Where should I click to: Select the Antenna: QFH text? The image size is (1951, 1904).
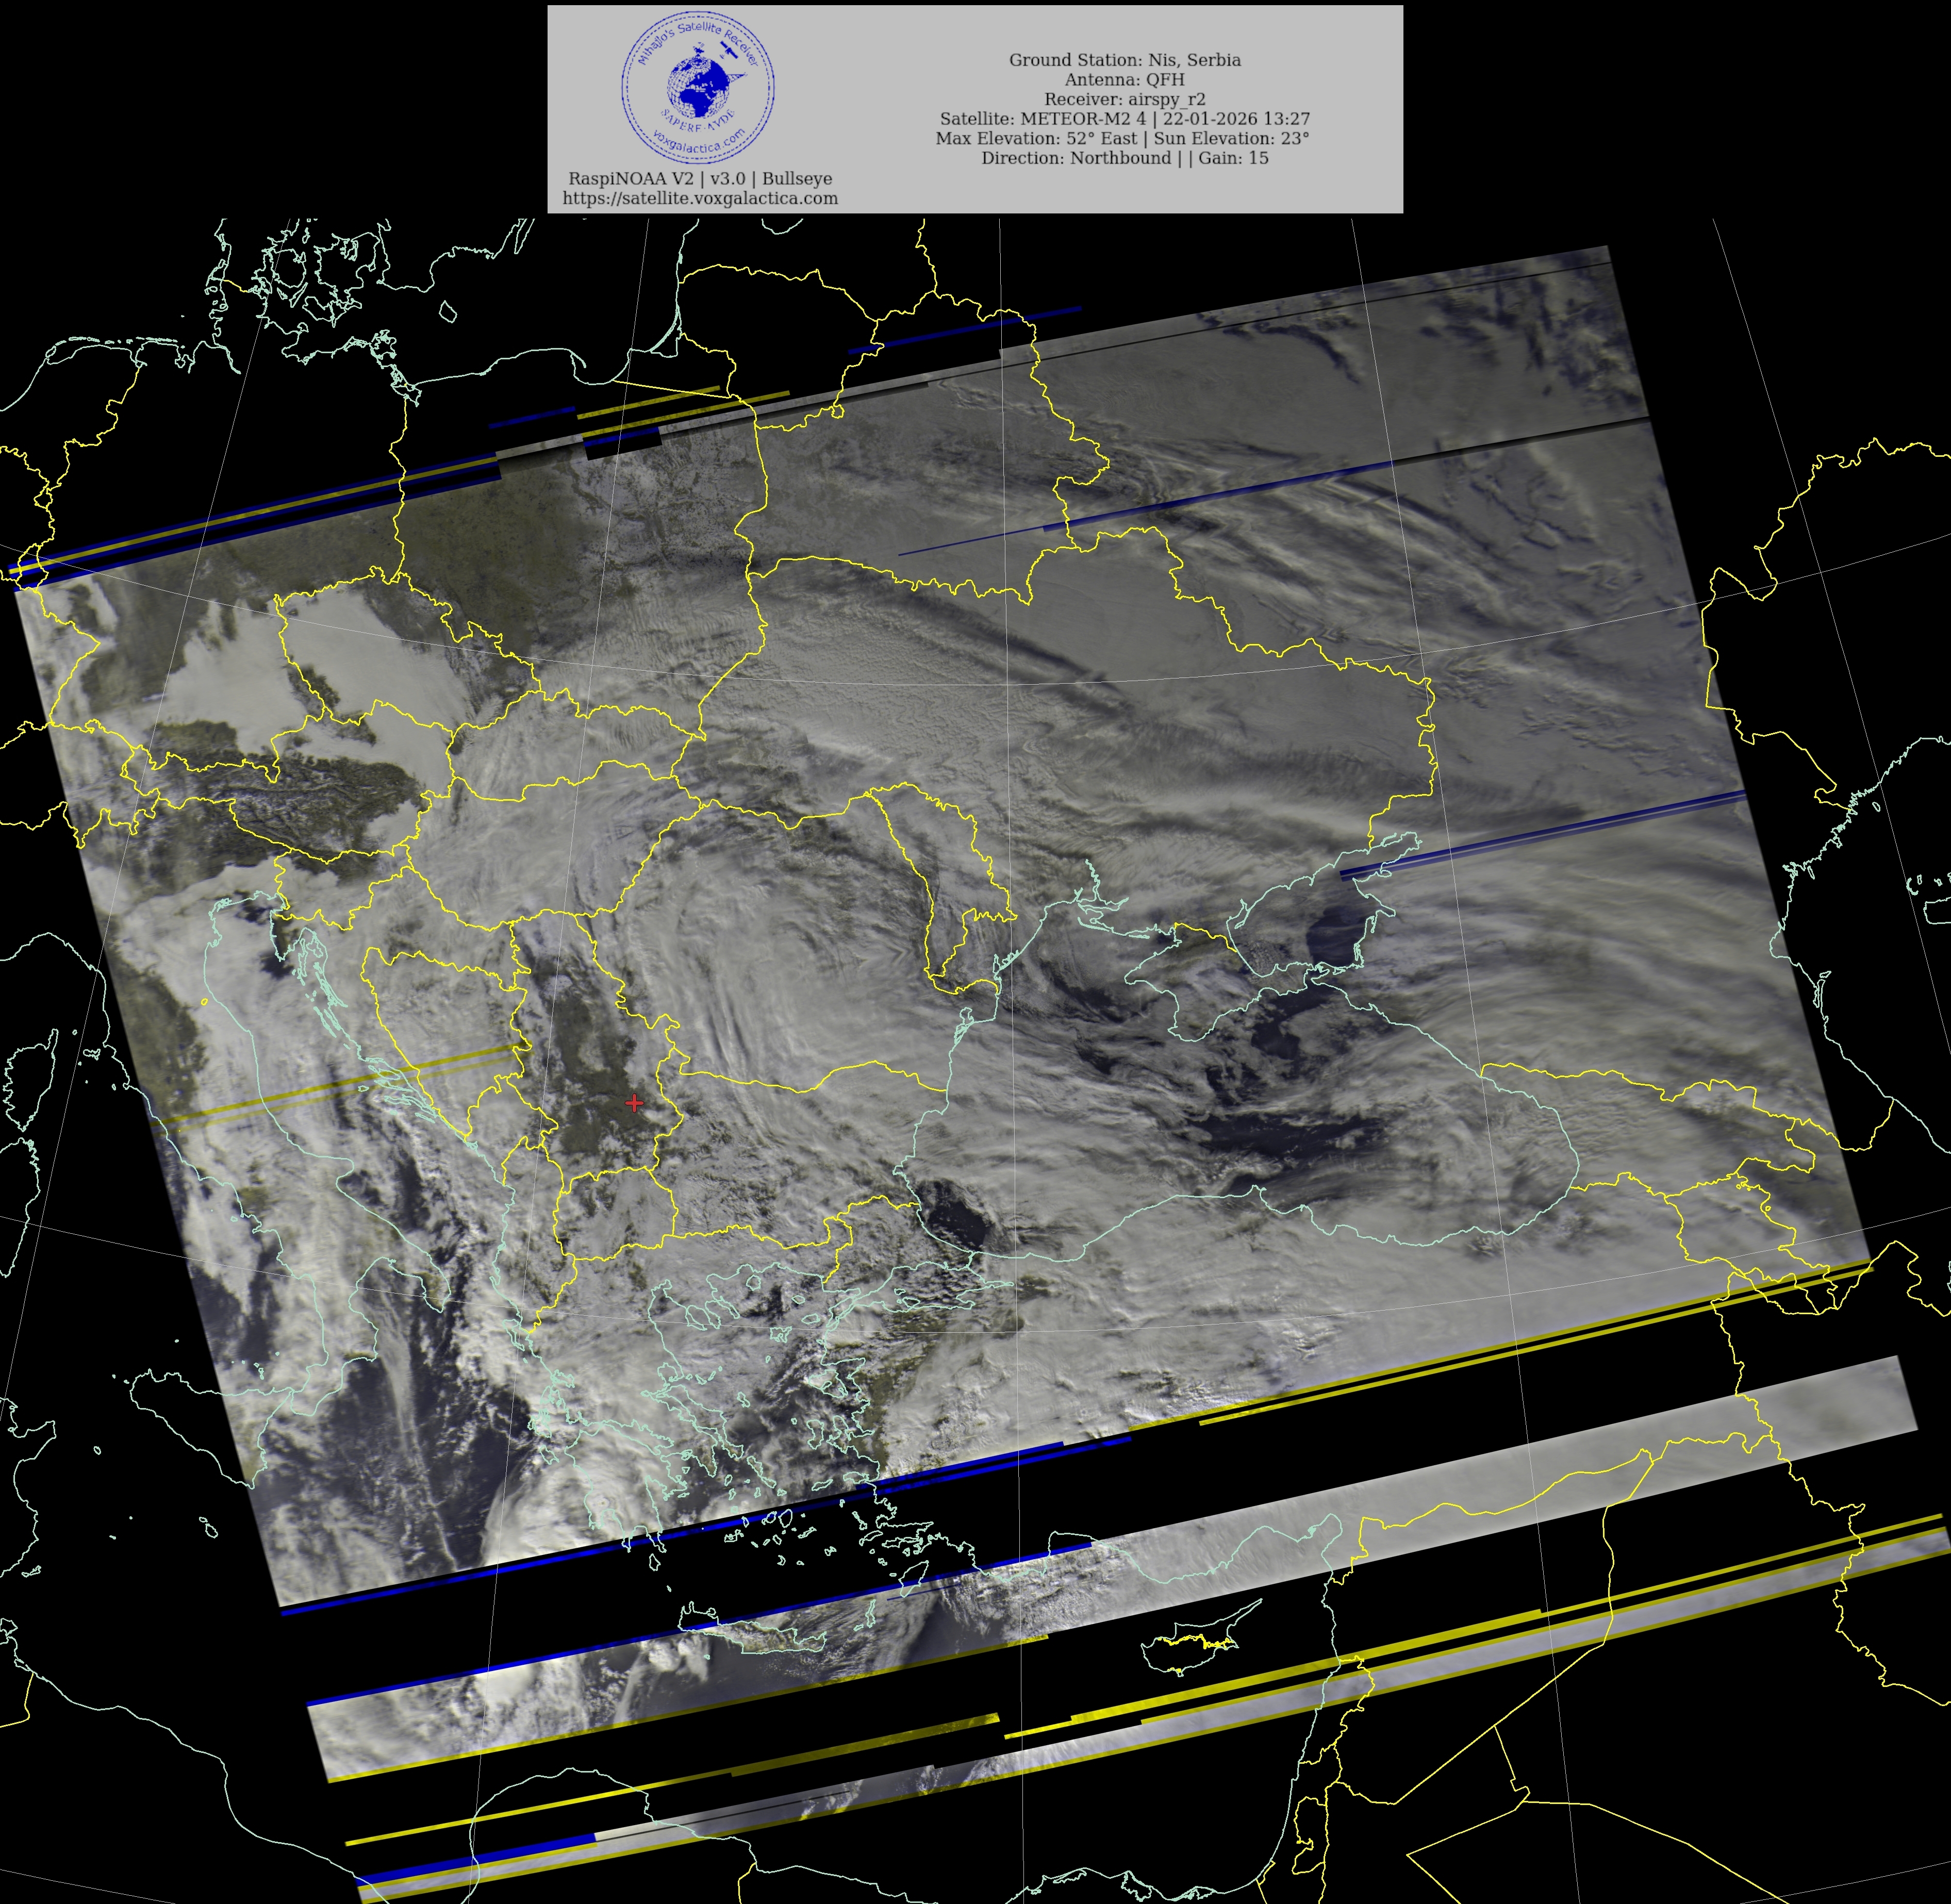click(x=1124, y=80)
